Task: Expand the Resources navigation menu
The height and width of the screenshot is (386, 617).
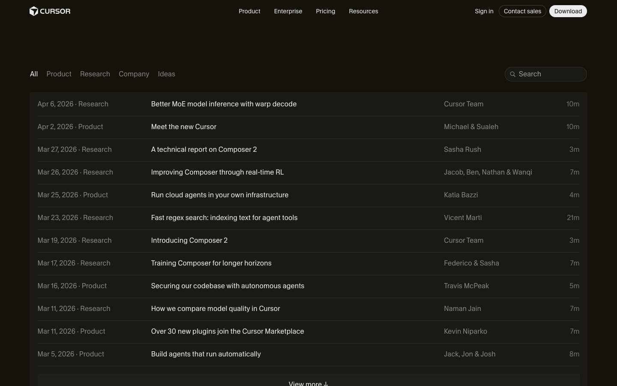Action: (x=363, y=11)
